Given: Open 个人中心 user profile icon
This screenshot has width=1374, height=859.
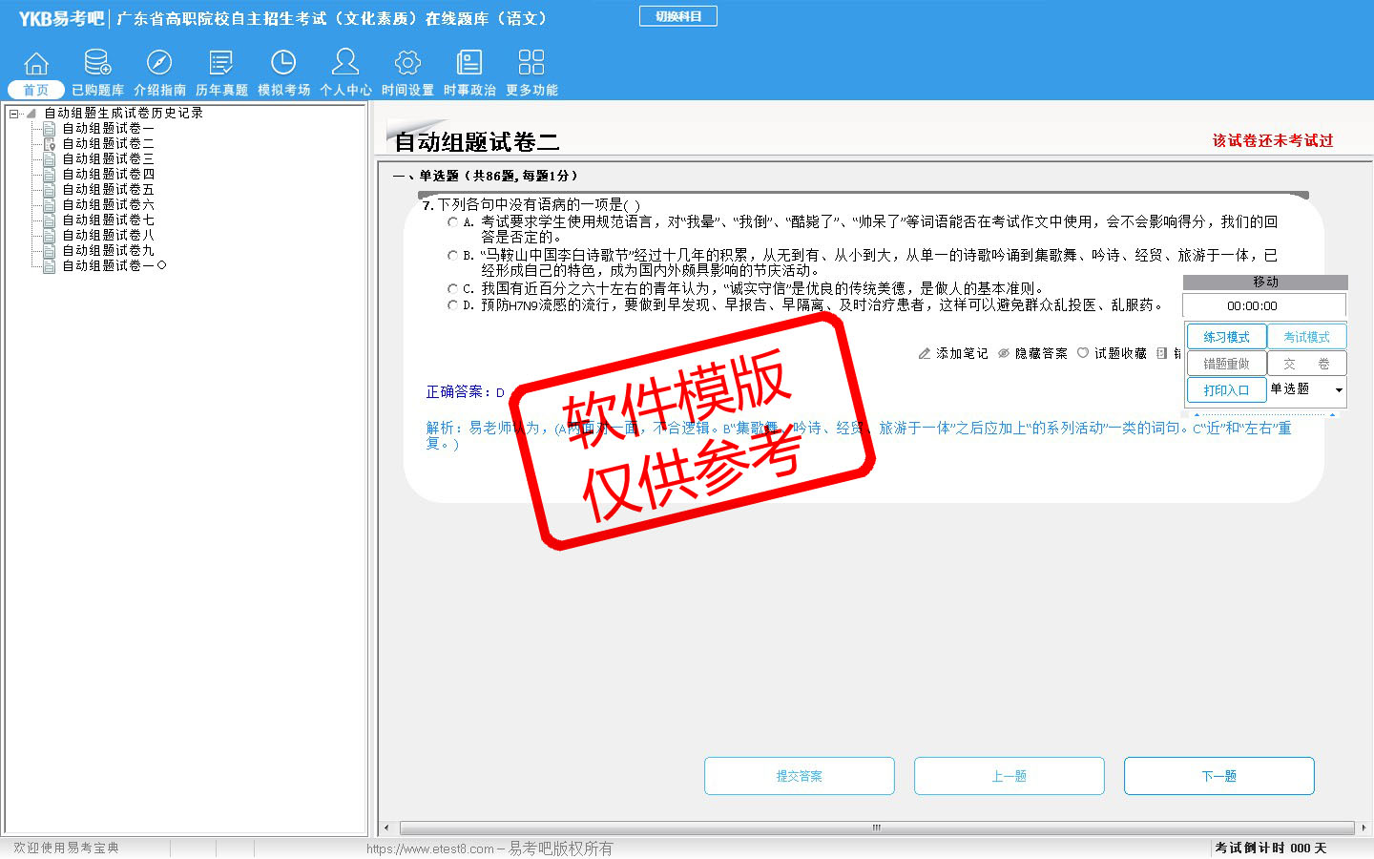Looking at the screenshot, I should coord(345,64).
